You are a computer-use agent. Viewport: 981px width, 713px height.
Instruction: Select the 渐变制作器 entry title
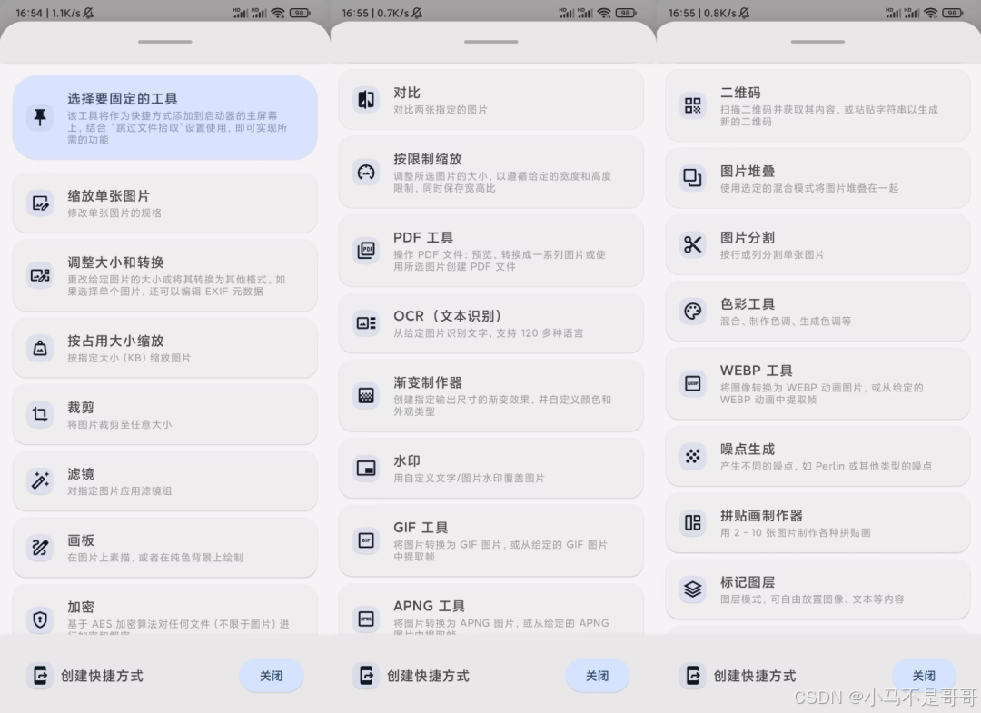click(x=427, y=382)
